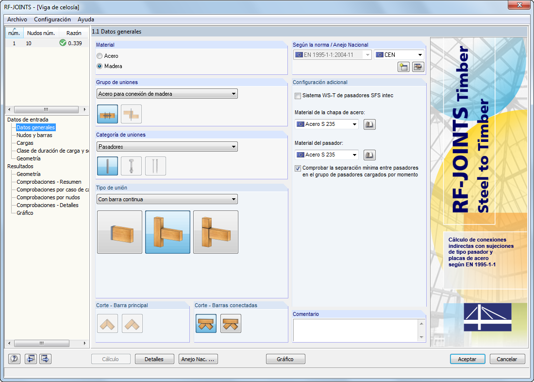534x382 pixels.
Task: Create new national annex icon
Action: pyautogui.click(x=403, y=67)
